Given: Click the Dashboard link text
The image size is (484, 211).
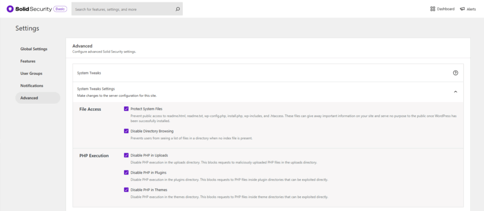Looking at the screenshot, I should click(446, 9).
